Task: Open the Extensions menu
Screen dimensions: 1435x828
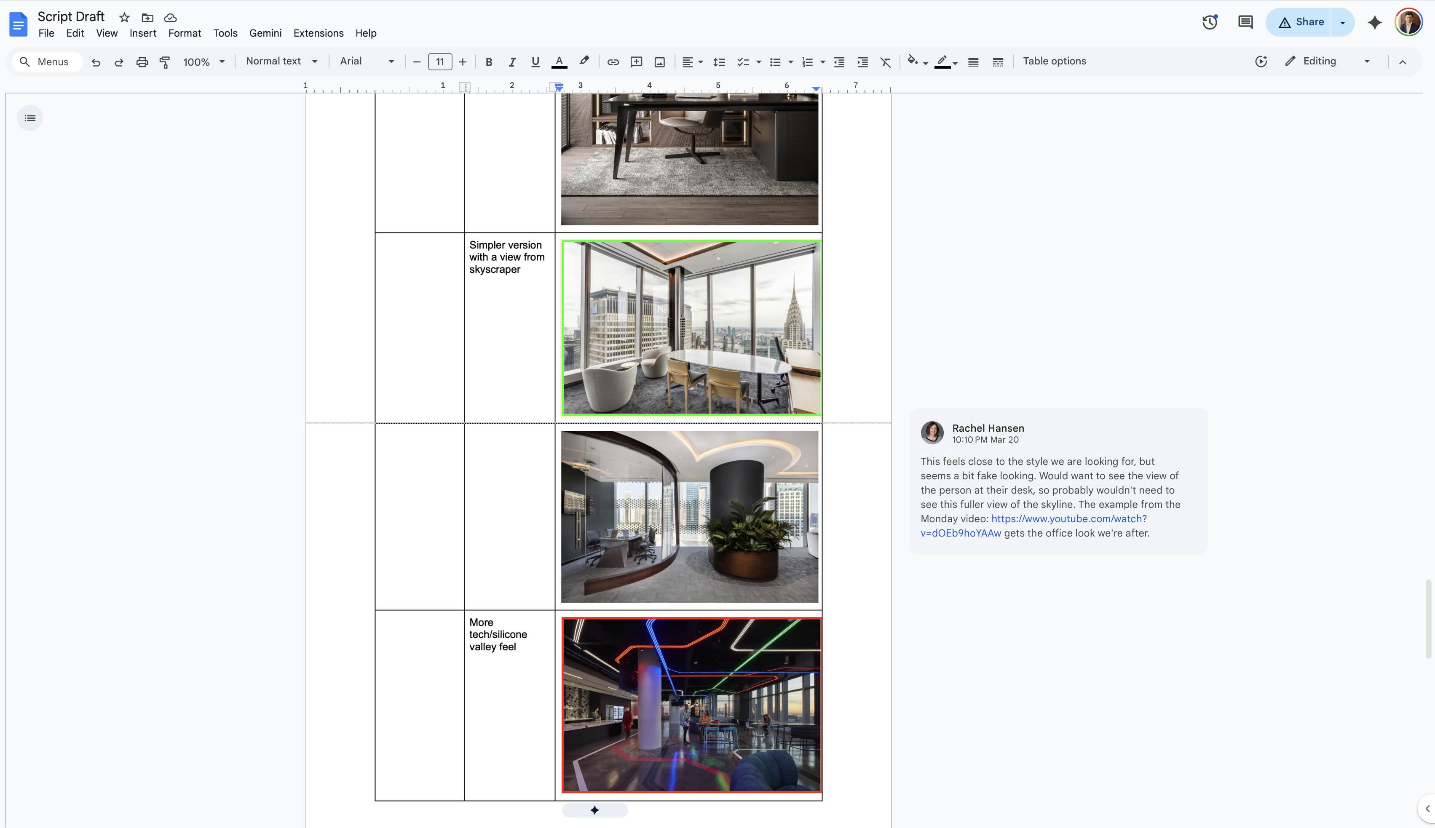Action: coord(318,33)
